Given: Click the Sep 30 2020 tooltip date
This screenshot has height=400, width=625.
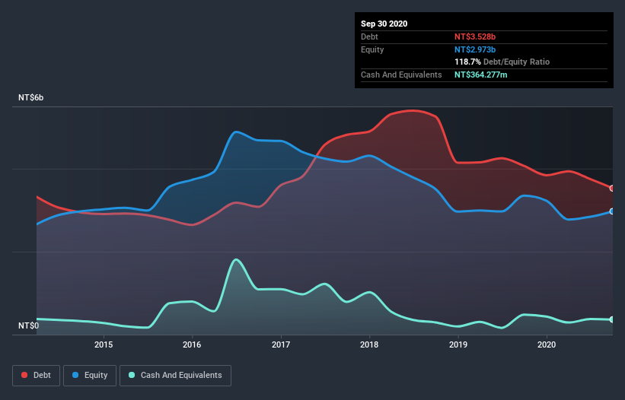Looking at the screenshot, I should [x=384, y=24].
